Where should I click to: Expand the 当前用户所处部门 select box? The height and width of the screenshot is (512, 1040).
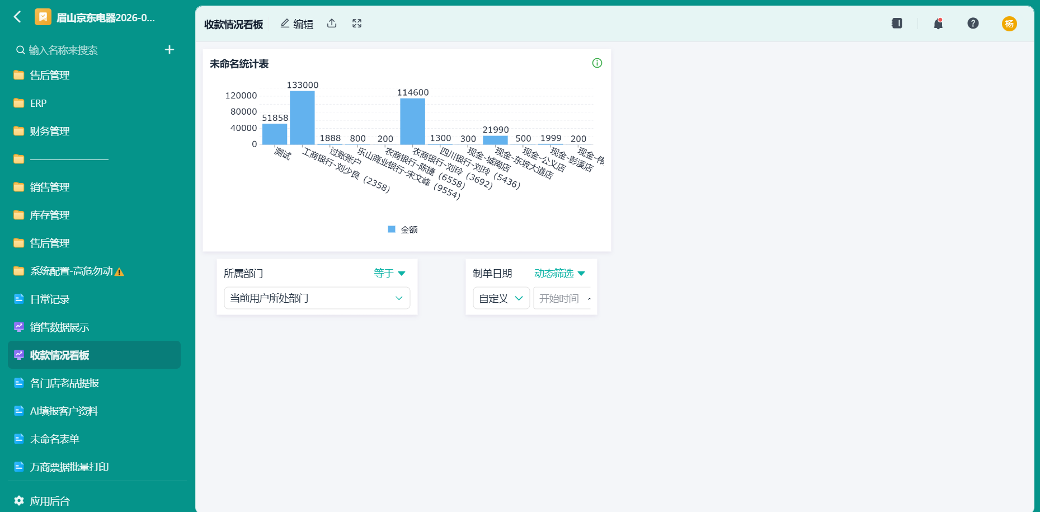[317, 298]
